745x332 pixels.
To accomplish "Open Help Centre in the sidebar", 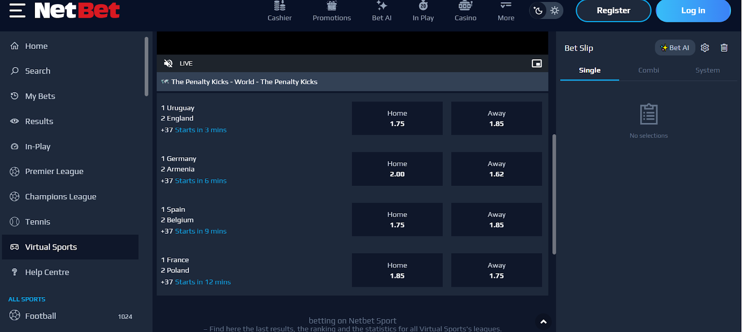I will click(x=70, y=272).
